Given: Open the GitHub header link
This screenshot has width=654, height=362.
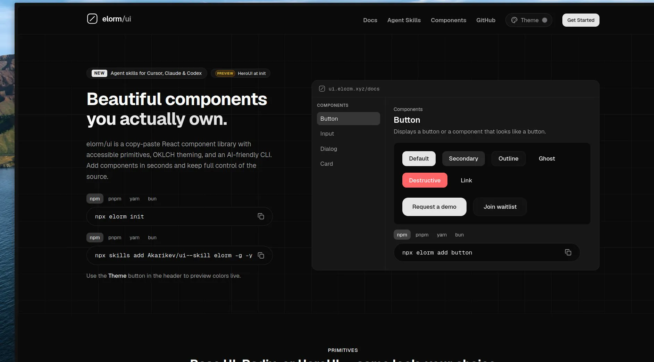Looking at the screenshot, I should 486,20.
